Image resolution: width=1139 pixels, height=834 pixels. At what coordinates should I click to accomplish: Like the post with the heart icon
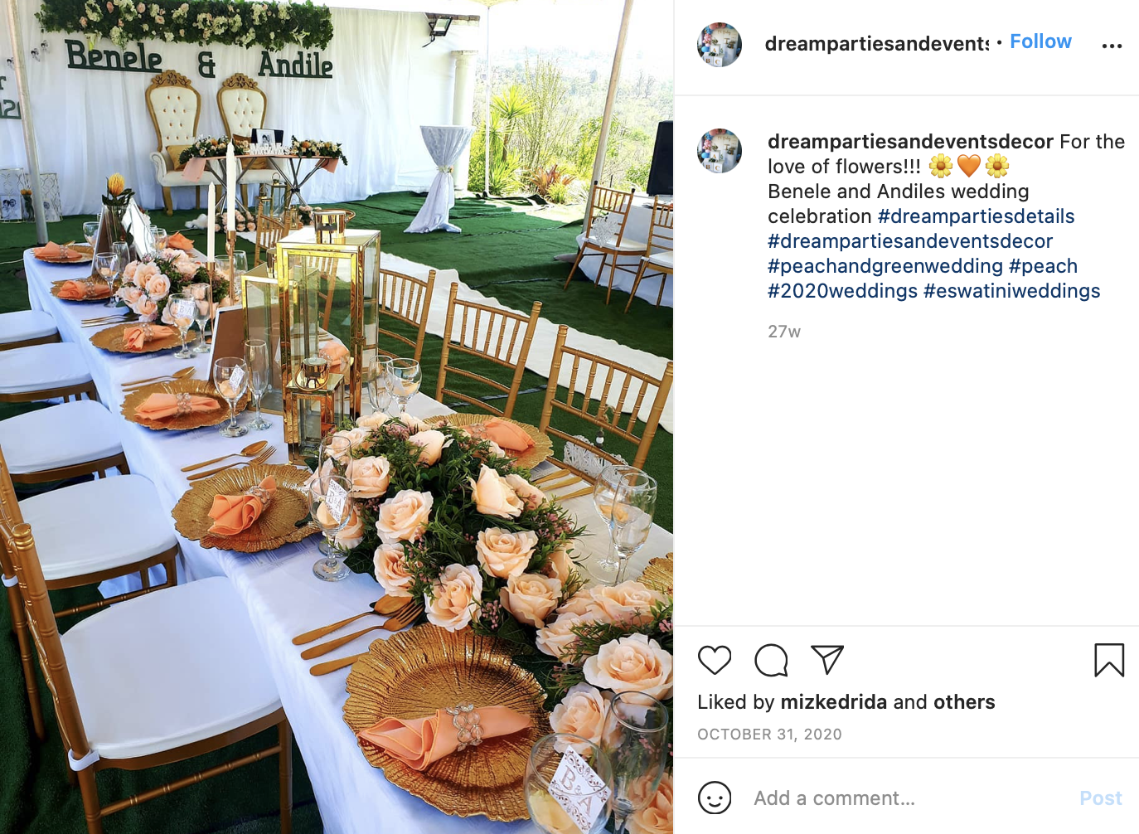[x=714, y=660]
